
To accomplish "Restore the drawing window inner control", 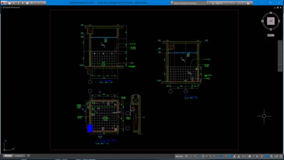I will (x=278, y=8).
